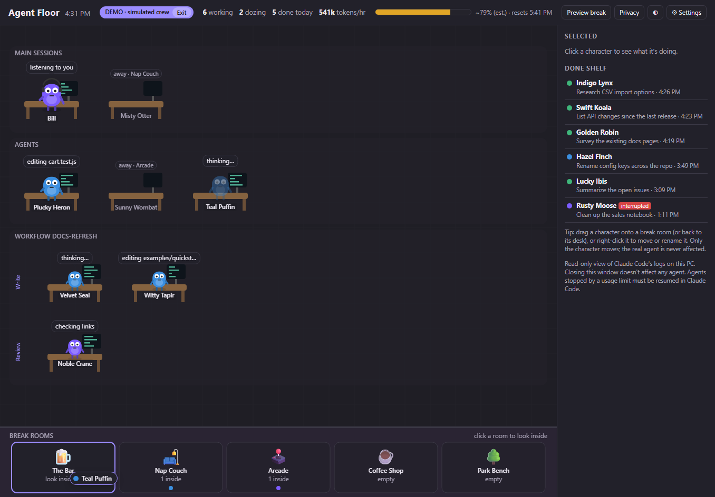Open Settings from the top bar
715x497 pixels.
687,13
